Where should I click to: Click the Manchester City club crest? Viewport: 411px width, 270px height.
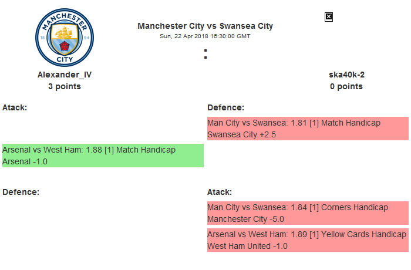[64, 37]
